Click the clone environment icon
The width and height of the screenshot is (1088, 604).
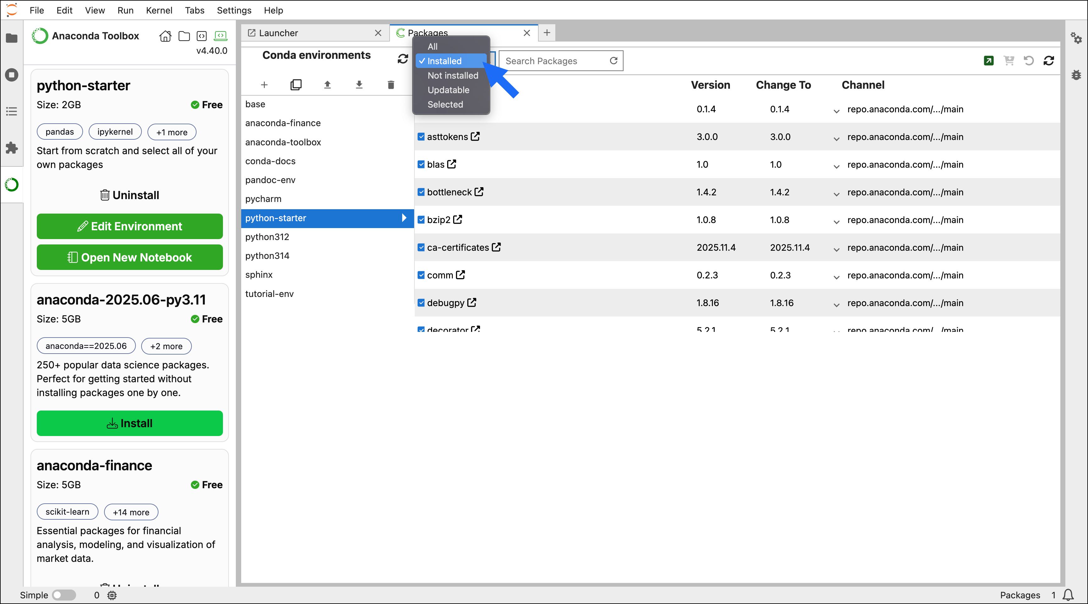296,85
